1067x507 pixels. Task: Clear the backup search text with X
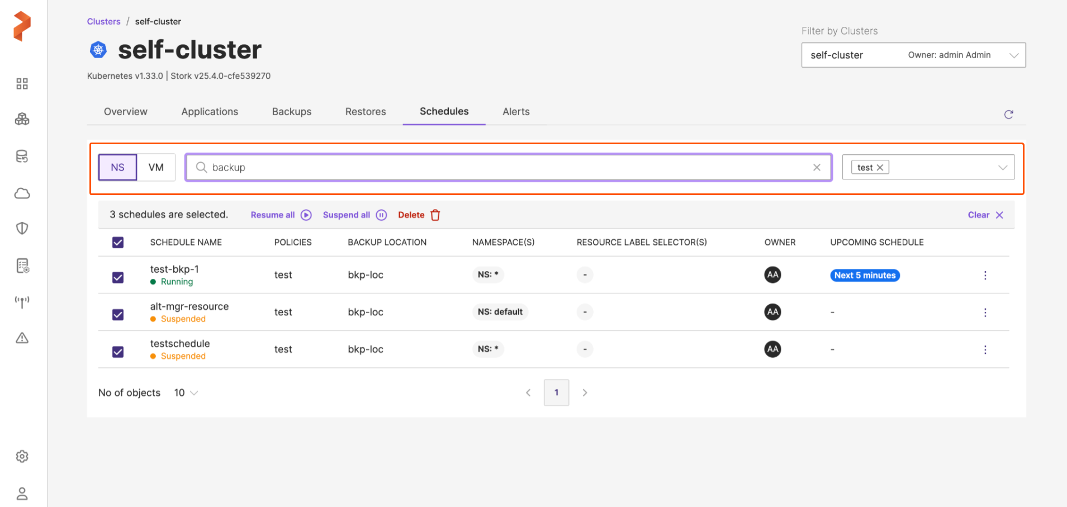(817, 168)
